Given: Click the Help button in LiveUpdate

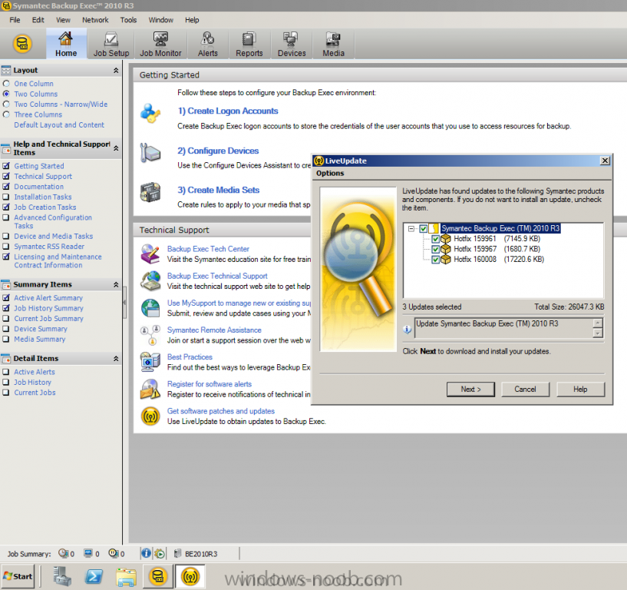Looking at the screenshot, I should [x=580, y=389].
